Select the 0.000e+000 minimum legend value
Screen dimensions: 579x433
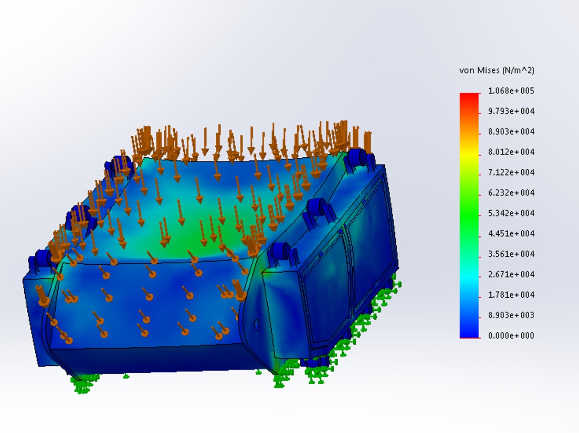point(511,335)
